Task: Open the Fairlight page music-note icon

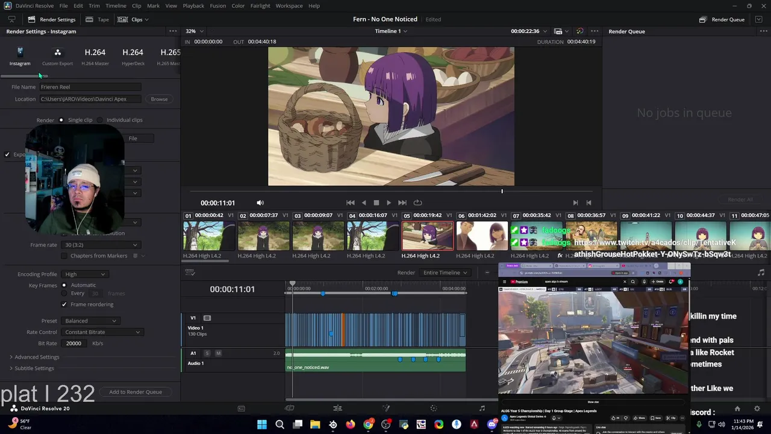Action: [482, 408]
